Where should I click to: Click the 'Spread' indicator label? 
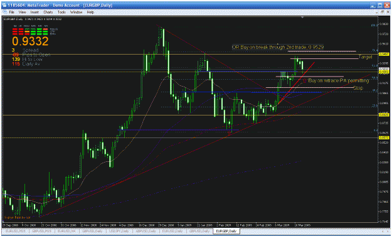pos(30,50)
